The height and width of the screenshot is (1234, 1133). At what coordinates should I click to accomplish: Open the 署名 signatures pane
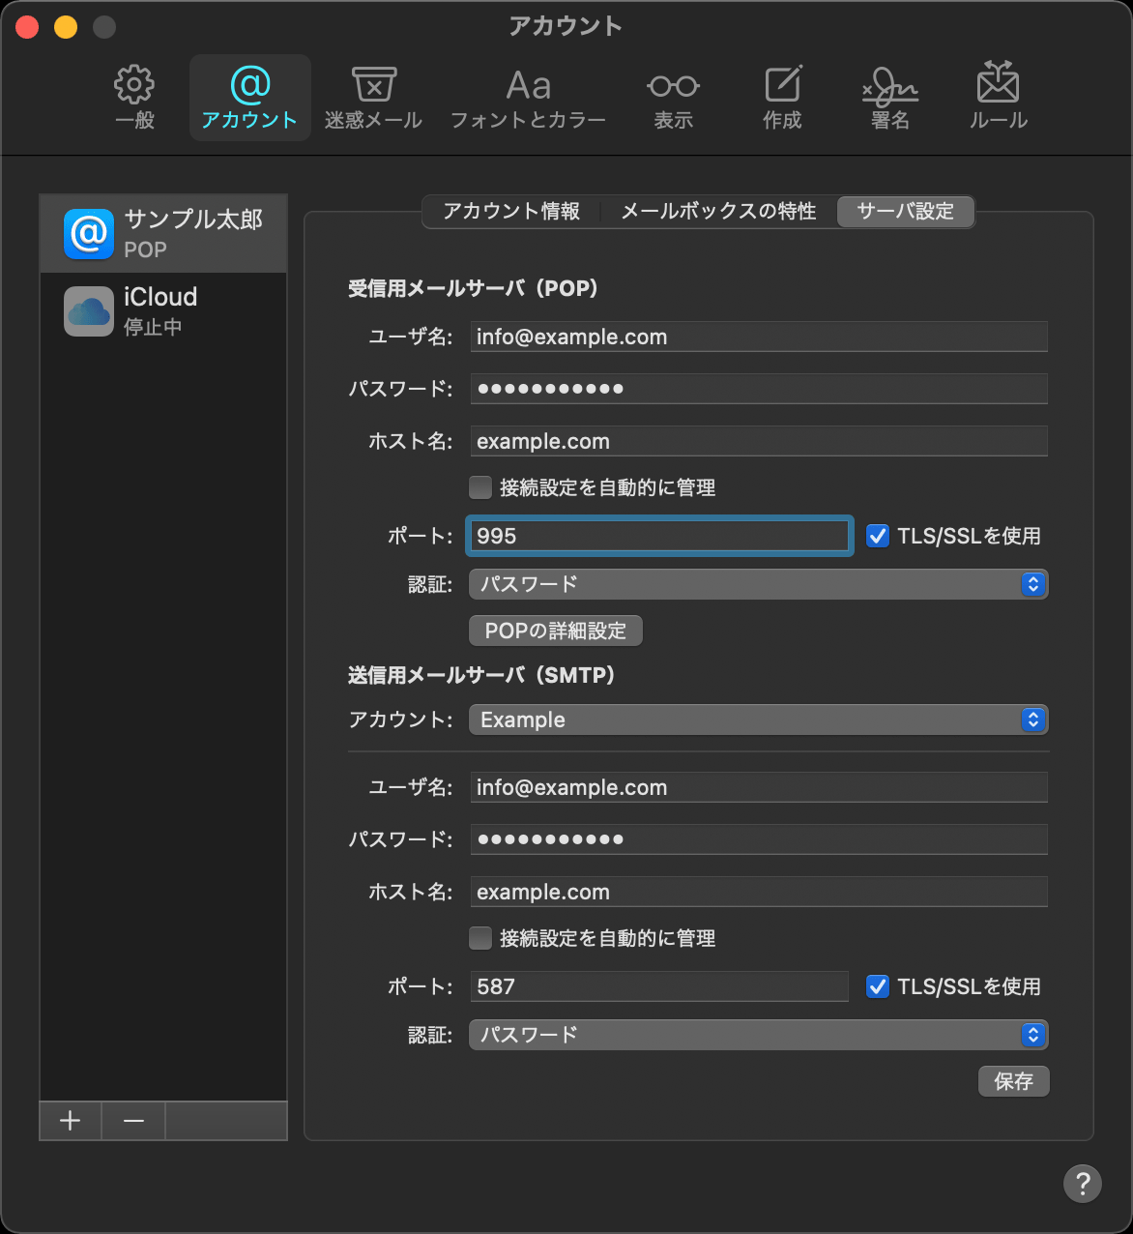click(889, 98)
